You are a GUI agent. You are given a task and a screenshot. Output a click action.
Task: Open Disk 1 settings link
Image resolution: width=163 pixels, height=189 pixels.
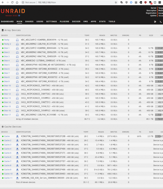(7, 48)
